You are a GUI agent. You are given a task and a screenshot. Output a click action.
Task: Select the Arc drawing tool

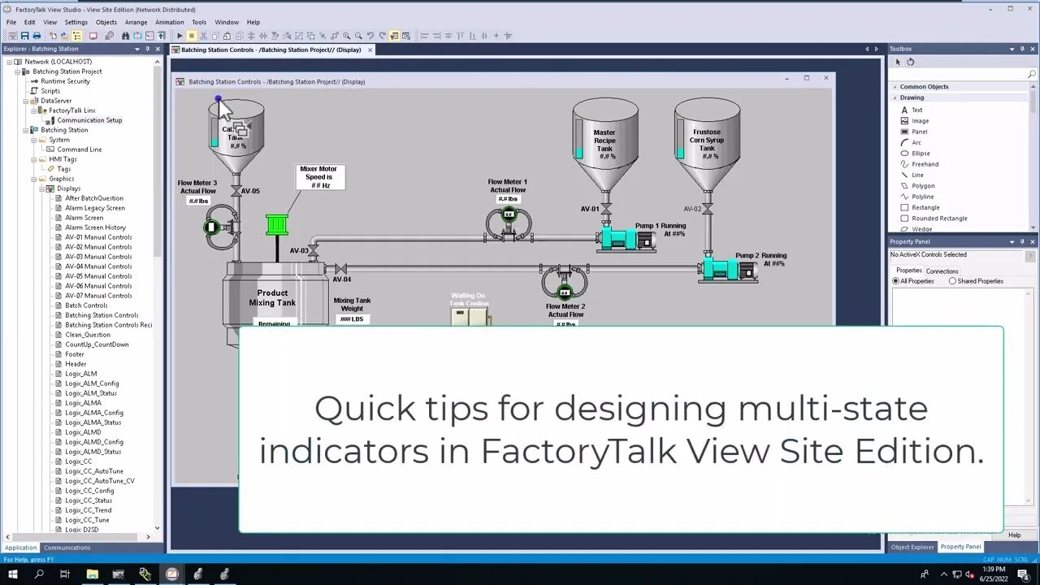tap(911, 142)
